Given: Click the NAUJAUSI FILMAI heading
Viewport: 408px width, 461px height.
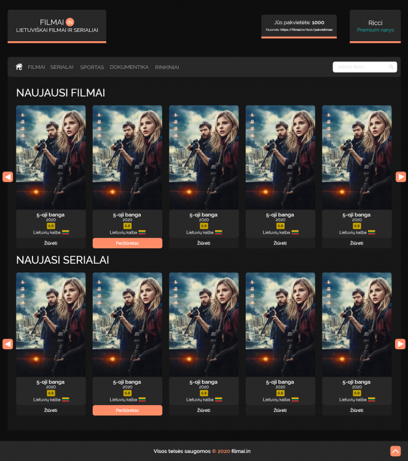Looking at the screenshot, I should (61, 93).
